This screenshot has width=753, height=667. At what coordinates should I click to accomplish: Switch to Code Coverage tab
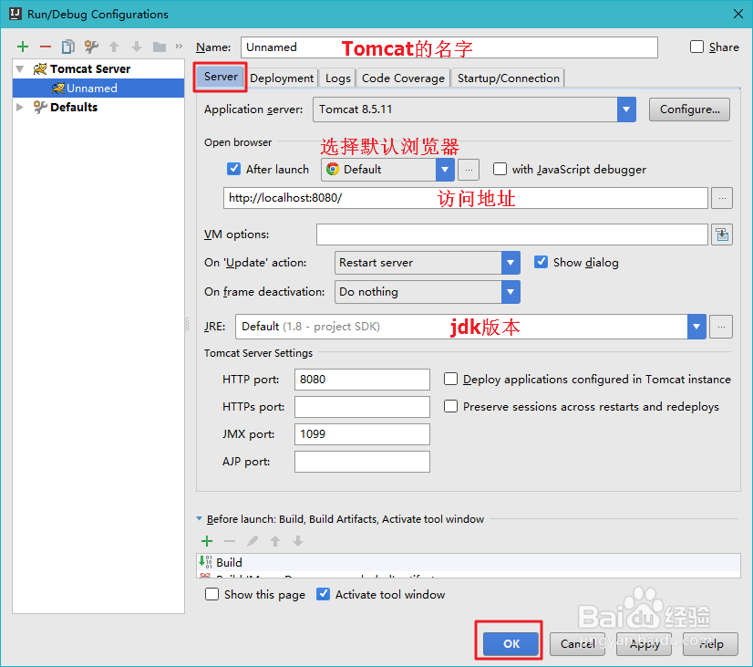[403, 78]
